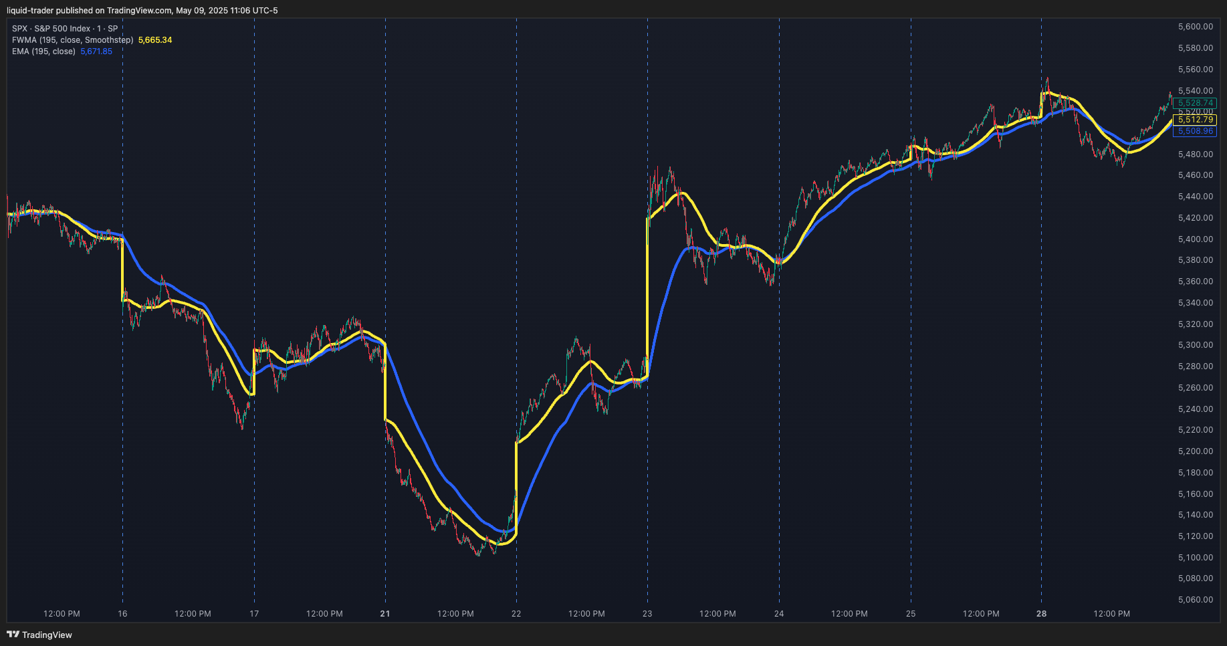Click the 5,580.00 price axis label
Screen dimensions: 1227x646
[1196, 48]
